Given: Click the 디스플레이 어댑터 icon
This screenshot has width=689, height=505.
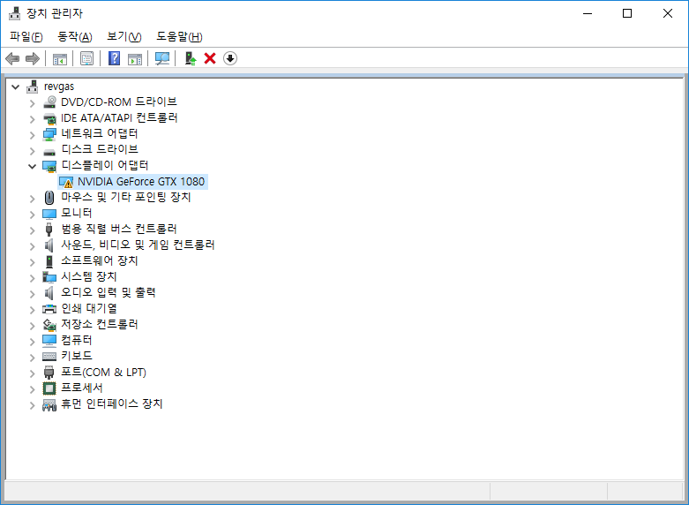Looking at the screenshot, I should 49,166.
